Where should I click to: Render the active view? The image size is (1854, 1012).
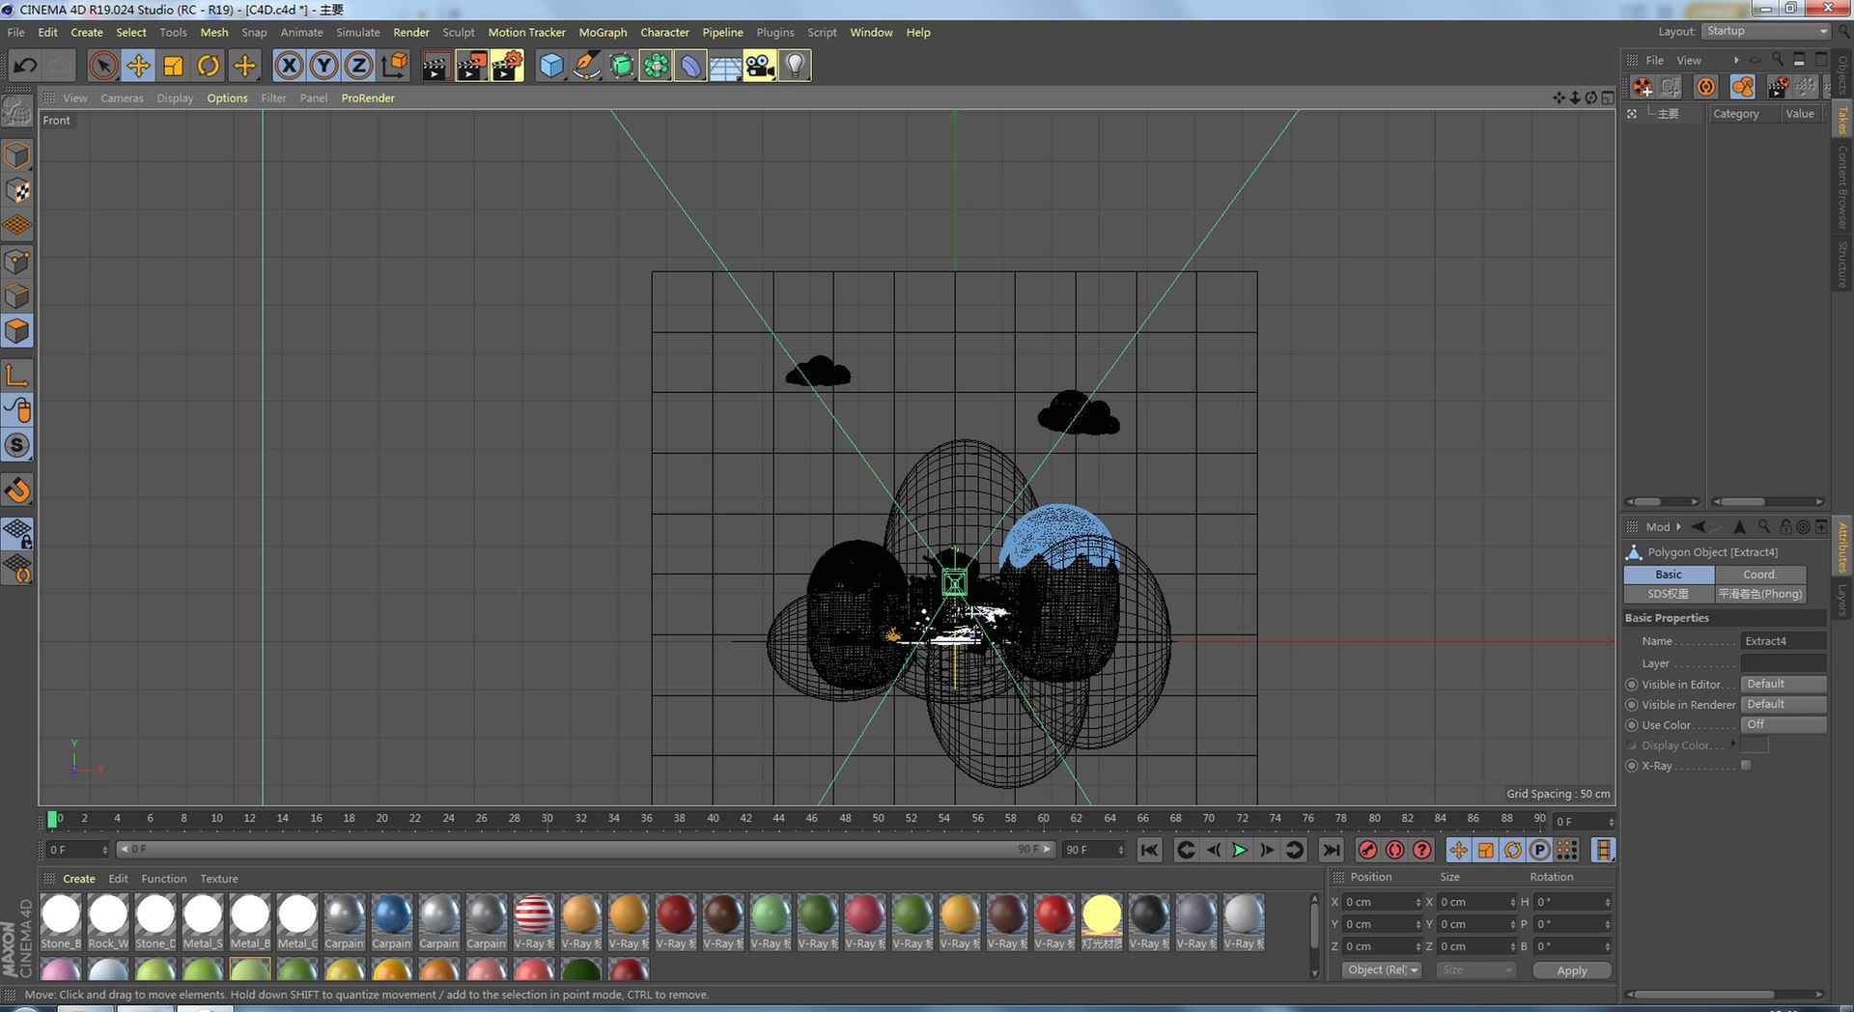435,66
